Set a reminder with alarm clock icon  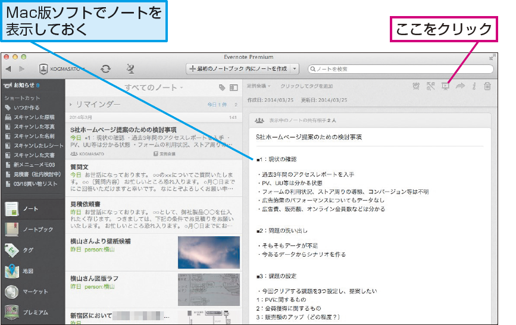pyautogui.click(x=416, y=86)
